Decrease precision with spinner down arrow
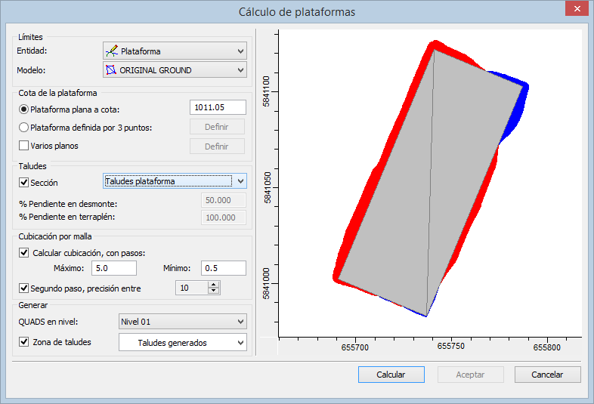This screenshot has height=404, width=594. (214, 291)
